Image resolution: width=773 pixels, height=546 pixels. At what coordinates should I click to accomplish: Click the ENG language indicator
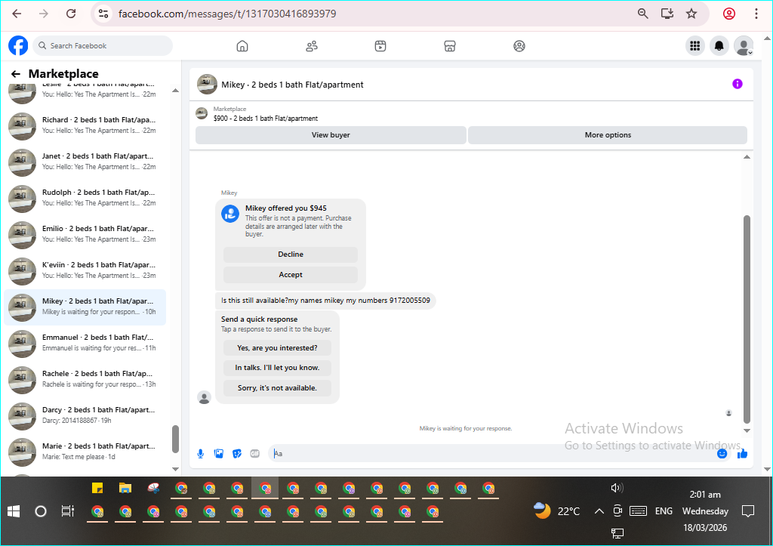click(x=664, y=511)
